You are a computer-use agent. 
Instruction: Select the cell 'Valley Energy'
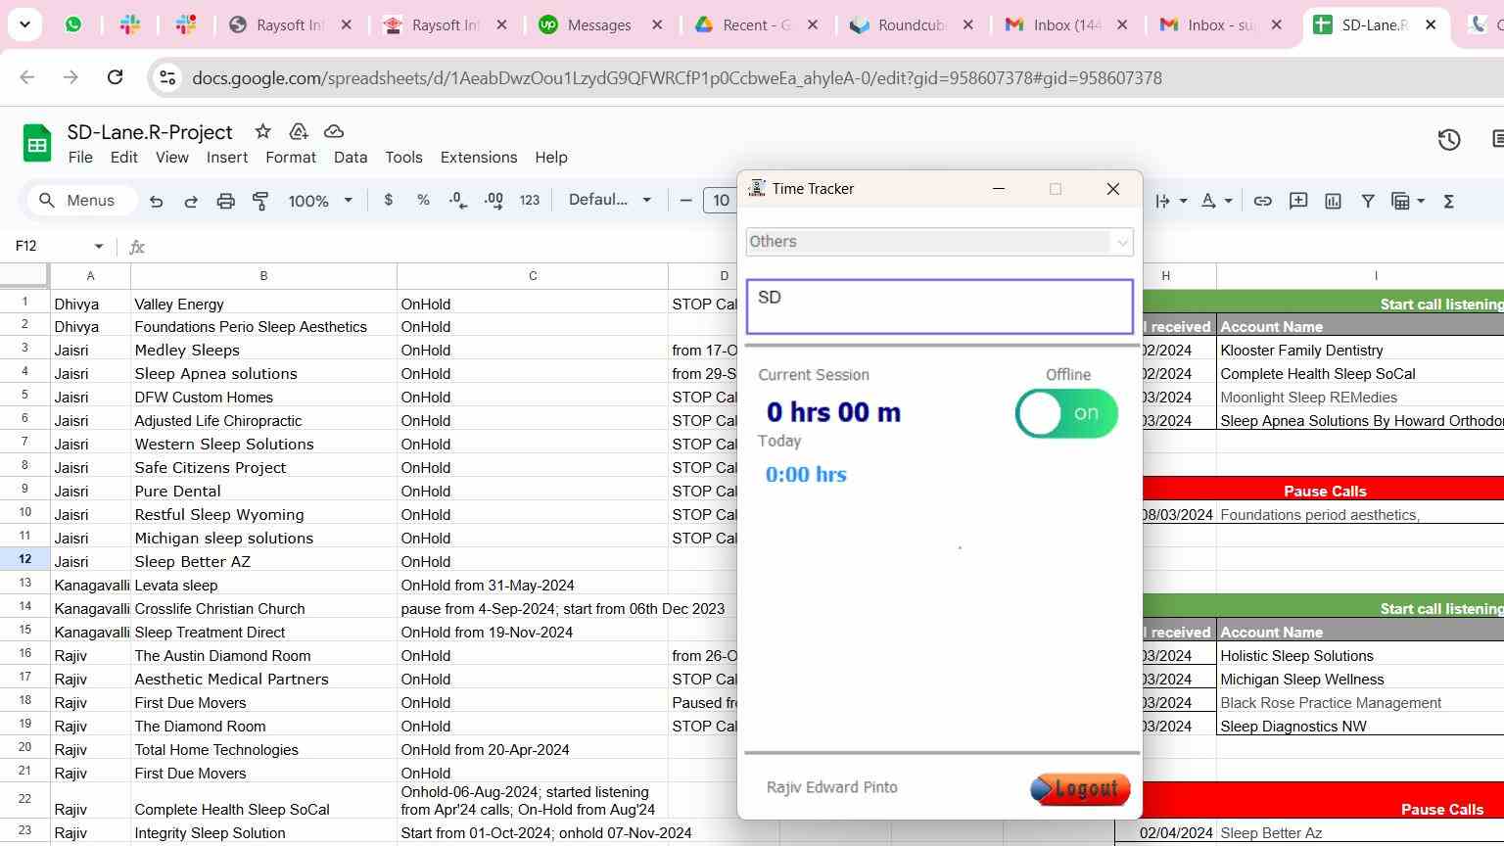coord(263,304)
